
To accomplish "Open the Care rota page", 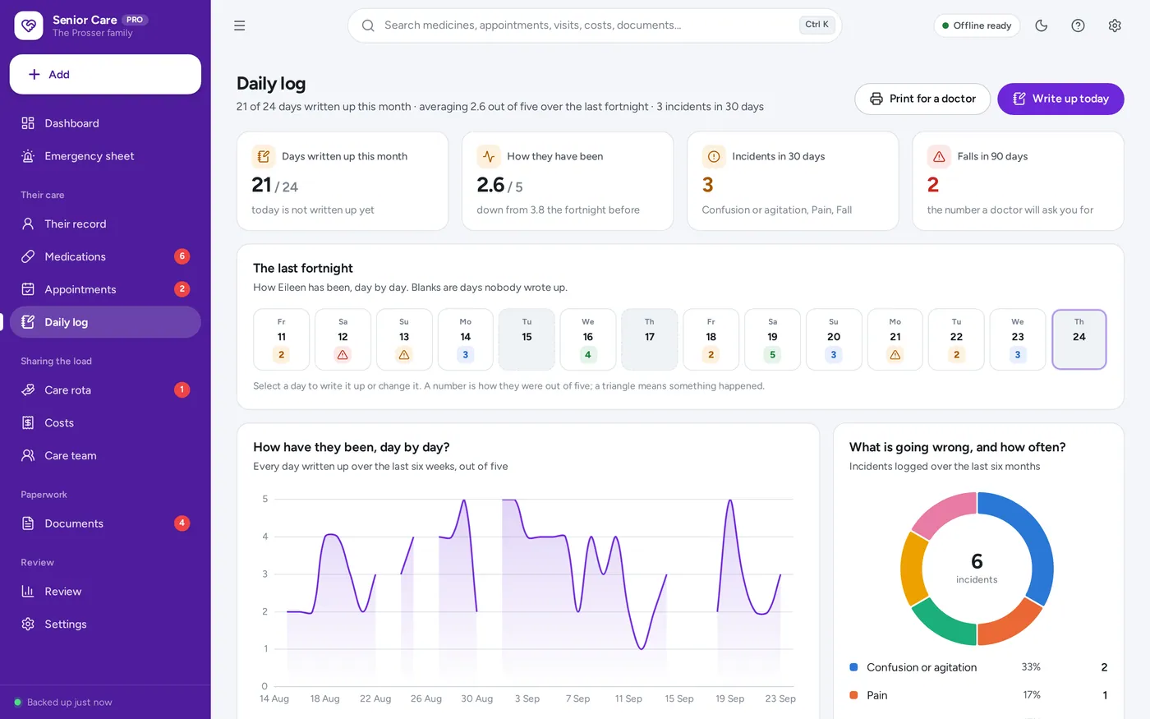I will click(105, 389).
